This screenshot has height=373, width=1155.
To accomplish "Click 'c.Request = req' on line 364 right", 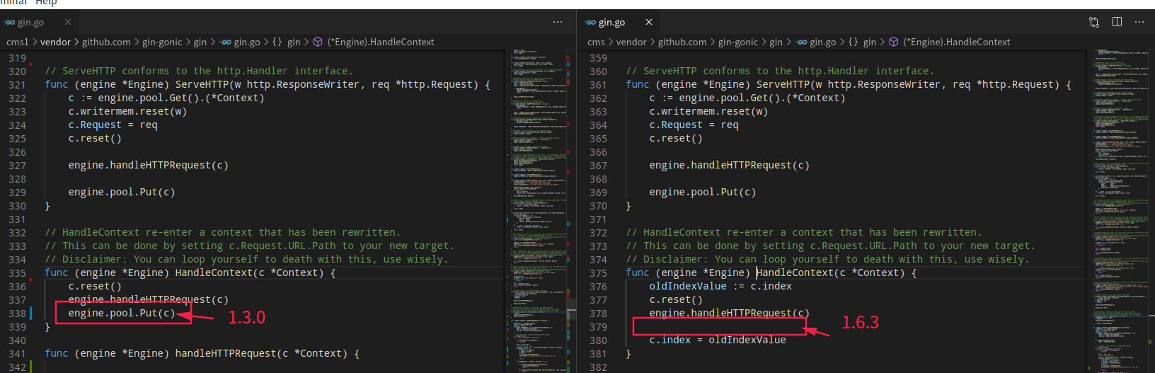I will click(x=694, y=125).
